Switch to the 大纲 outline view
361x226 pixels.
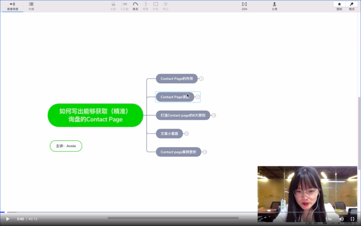pyautogui.click(x=31, y=6)
